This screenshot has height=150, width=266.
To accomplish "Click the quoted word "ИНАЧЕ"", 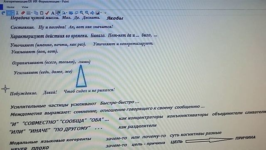I will [x=39, y=131].
